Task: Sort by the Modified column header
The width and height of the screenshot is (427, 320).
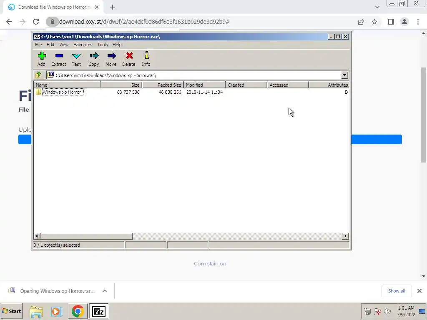Action: [x=204, y=85]
